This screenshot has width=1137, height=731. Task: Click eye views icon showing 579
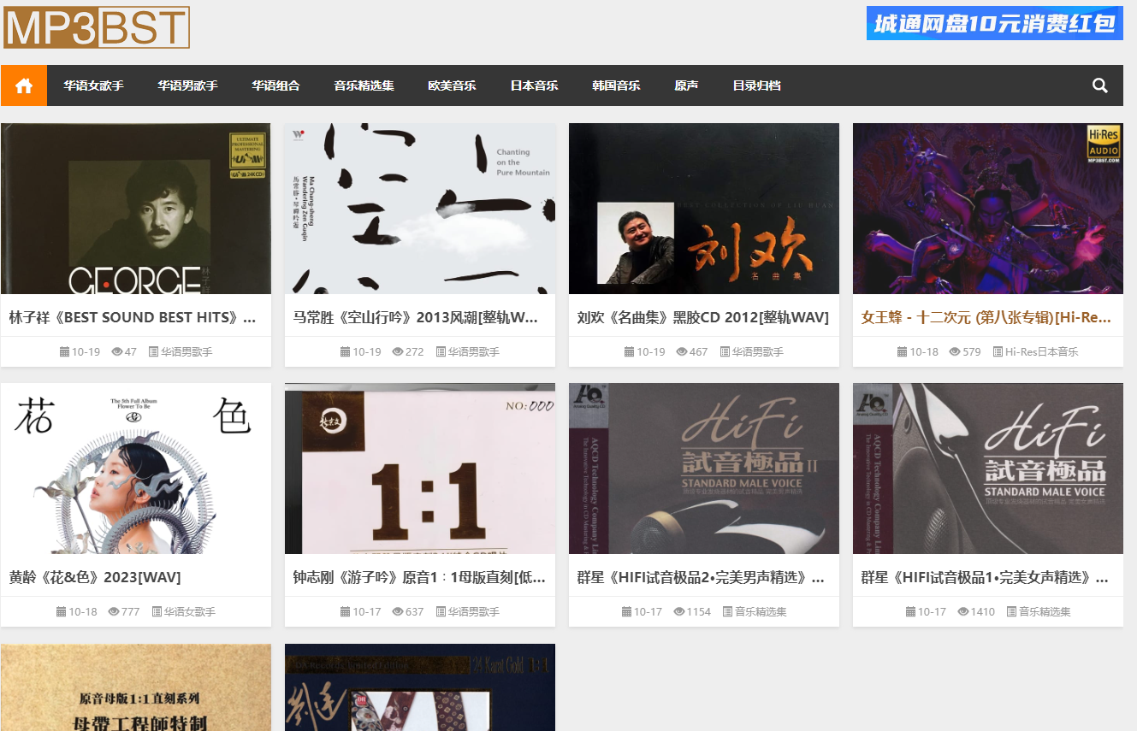coord(955,351)
